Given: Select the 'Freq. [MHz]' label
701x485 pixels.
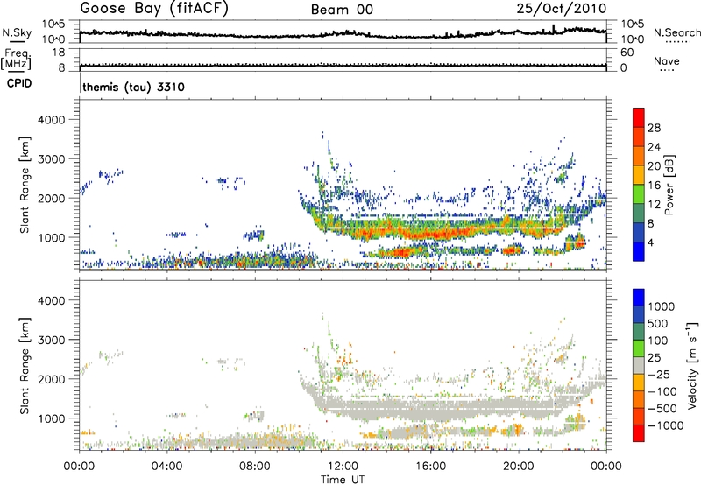Looking at the screenshot, I should [x=17, y=59].
